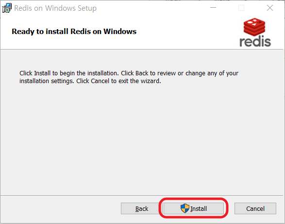This screenshot has height=224, width=285.
Task: Click the installer icon in the title bar
Action: (x=7, y=8)
